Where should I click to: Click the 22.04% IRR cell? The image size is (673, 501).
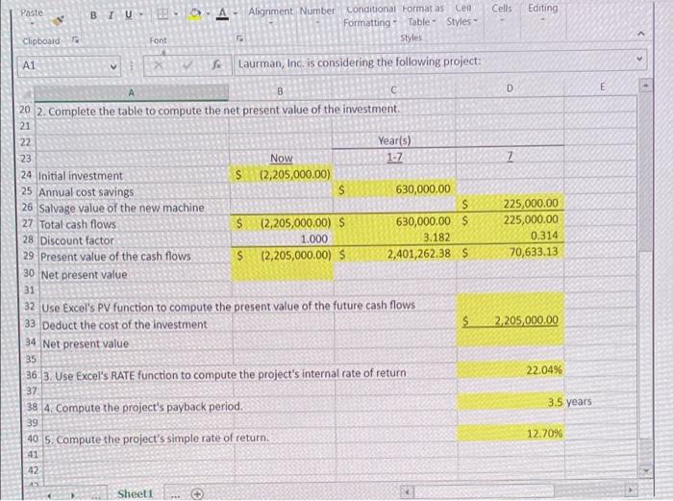(x=511, y=369)
